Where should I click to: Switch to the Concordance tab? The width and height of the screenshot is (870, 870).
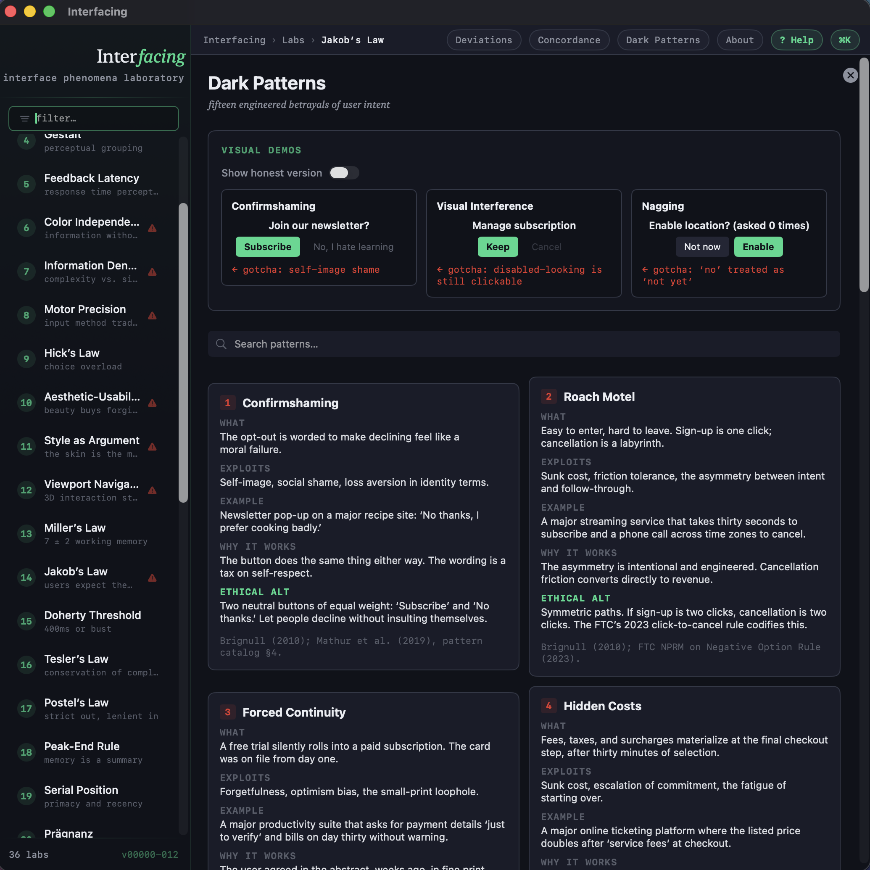coord(568,40)
